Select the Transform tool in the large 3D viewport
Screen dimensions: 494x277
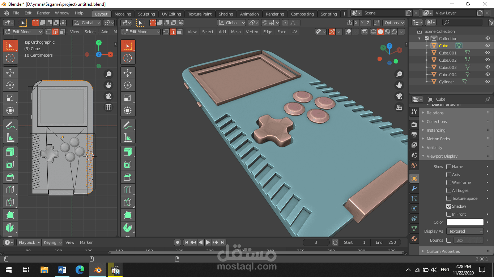point(127,110)
